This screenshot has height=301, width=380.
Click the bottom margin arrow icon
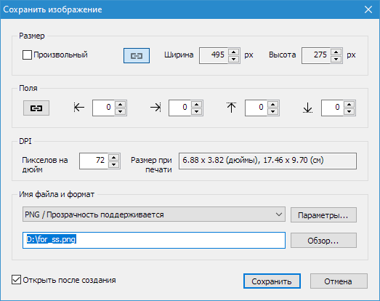click(x=307, y=108)
